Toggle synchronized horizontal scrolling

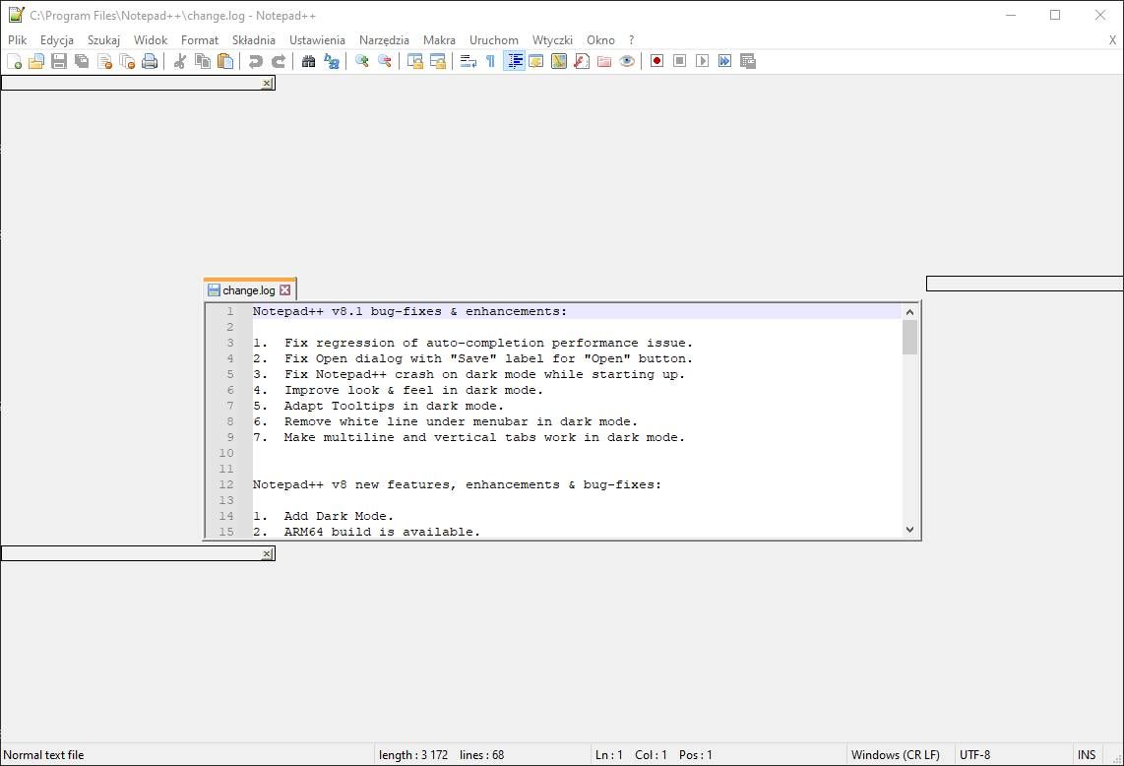point(437,62)
